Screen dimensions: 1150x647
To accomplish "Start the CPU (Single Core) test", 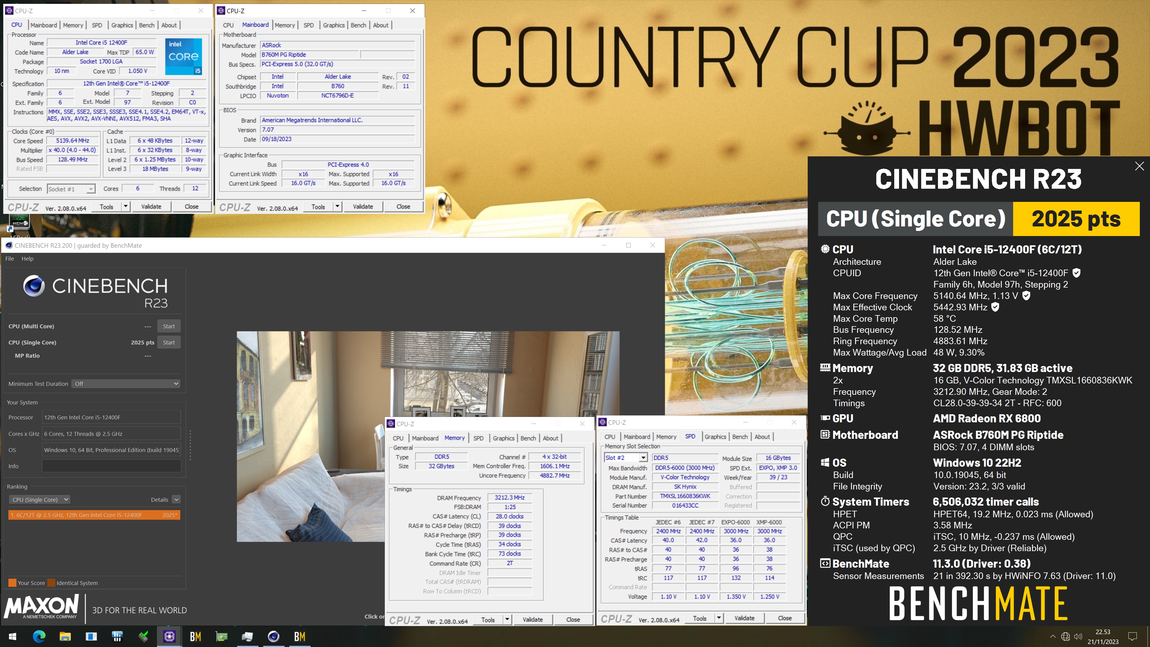I will [169, 342].
